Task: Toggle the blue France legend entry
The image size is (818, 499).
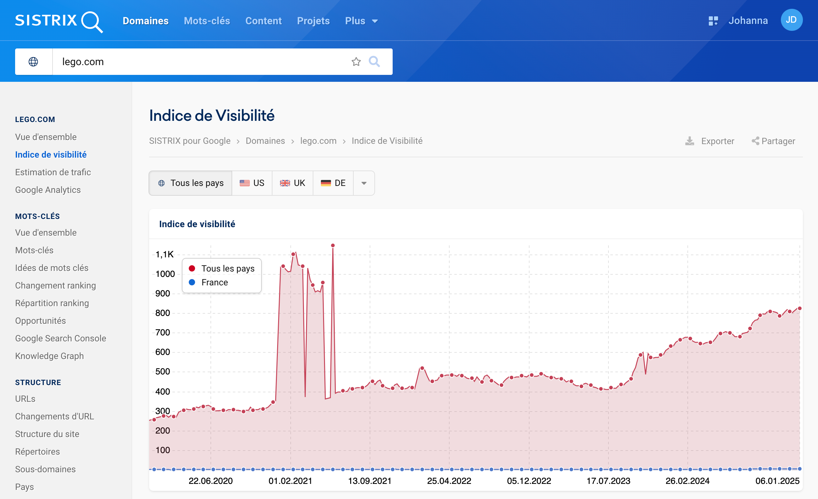Action: coord(209,283)
